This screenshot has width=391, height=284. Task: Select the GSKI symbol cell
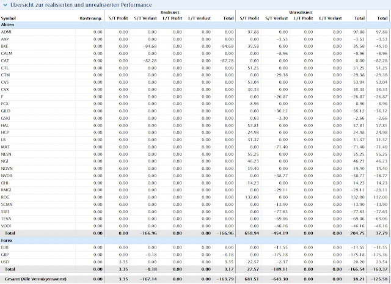coord(5,118)
